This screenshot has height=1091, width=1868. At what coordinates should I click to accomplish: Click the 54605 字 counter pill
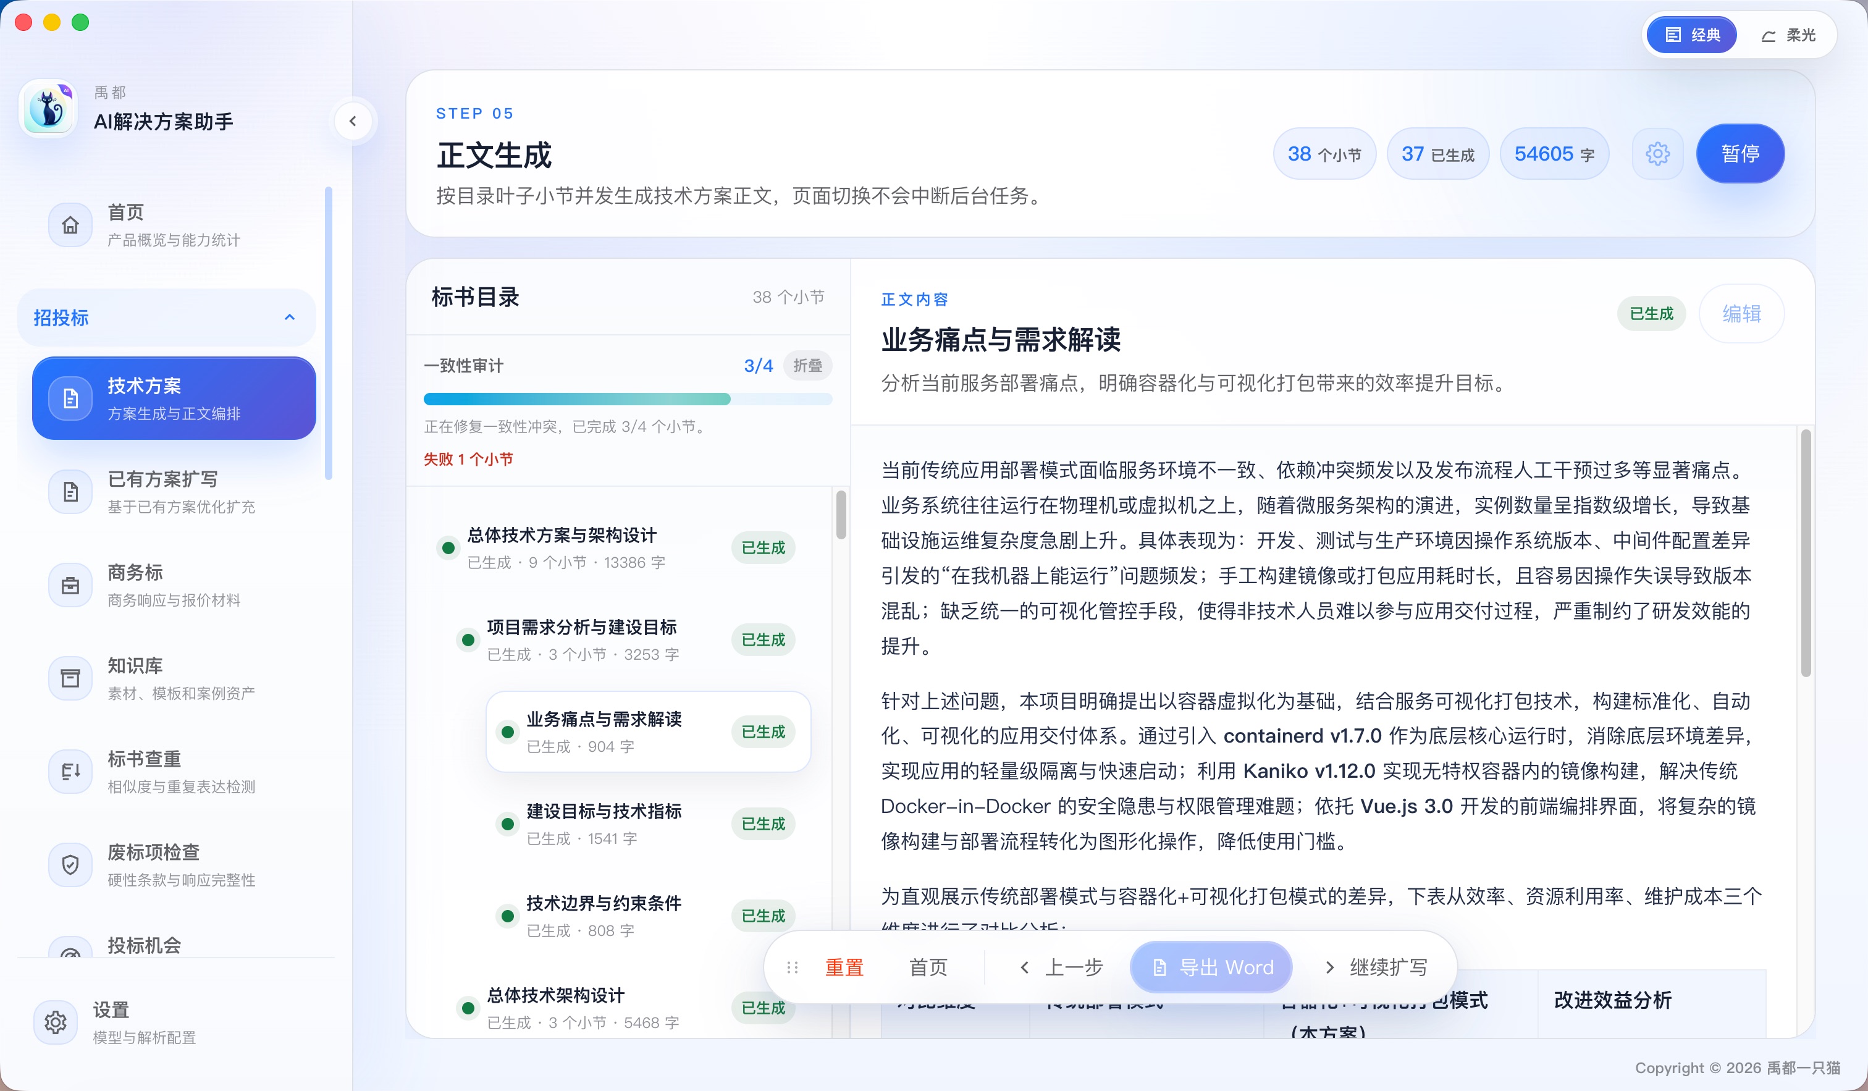(x=1554, y=153)
